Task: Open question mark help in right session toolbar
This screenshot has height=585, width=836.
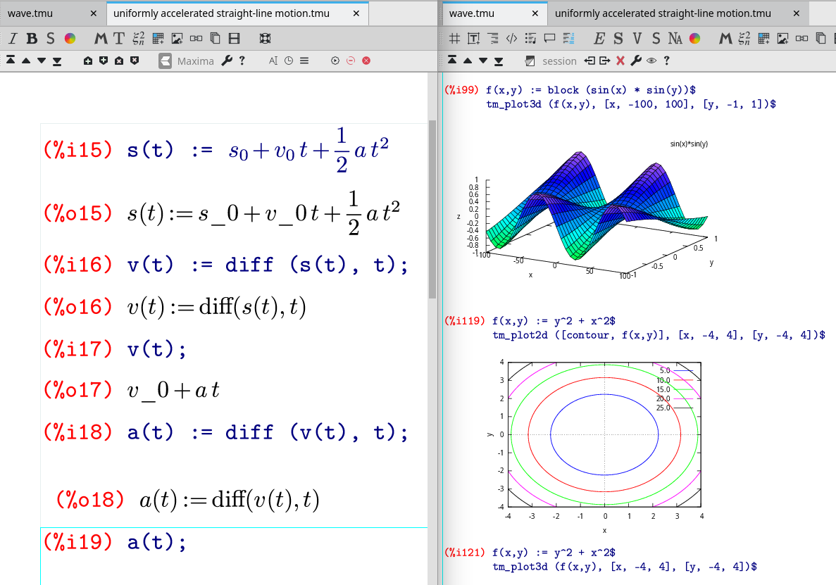Action: pyautogui.click(x=666, y=61)
